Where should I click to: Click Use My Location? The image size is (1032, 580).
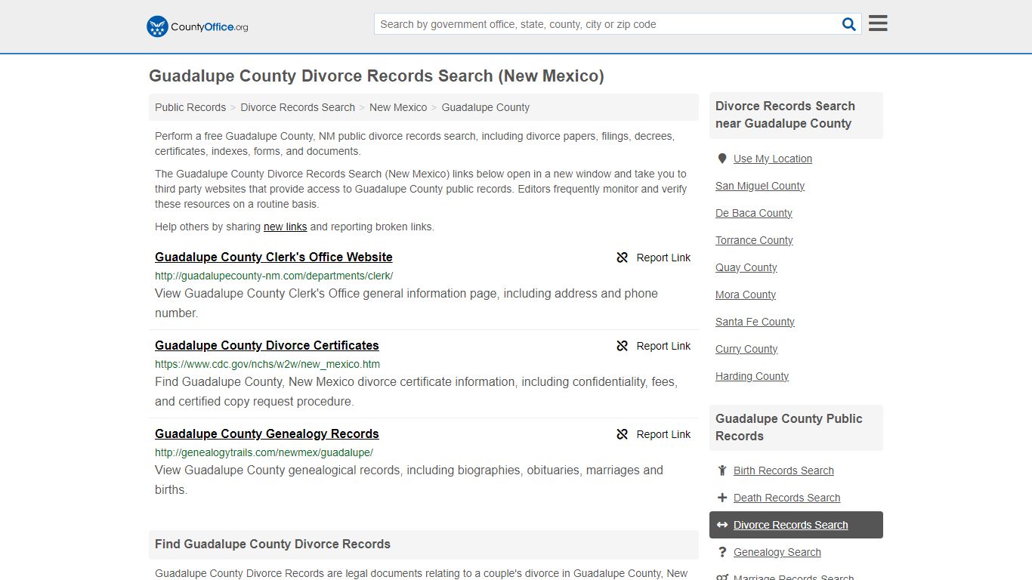[x=773, y=159]
